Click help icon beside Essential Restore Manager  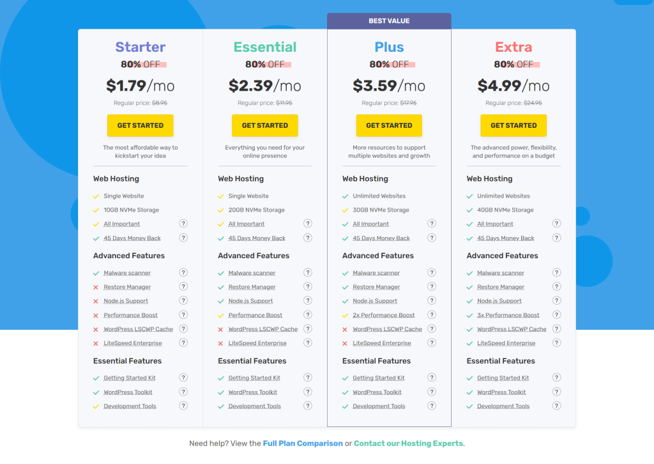pyautogui.click(x=308, y=287)
